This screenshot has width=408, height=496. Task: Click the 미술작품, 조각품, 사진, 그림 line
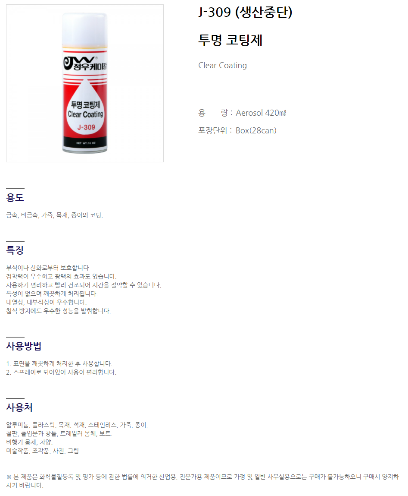pyautogui.click(x=44, y=451)
